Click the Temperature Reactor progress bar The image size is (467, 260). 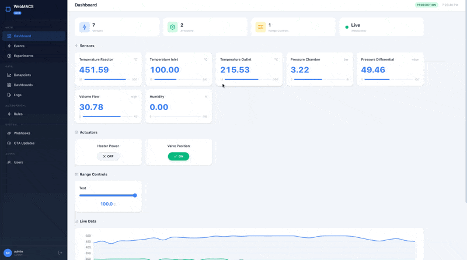coord(108,79)
